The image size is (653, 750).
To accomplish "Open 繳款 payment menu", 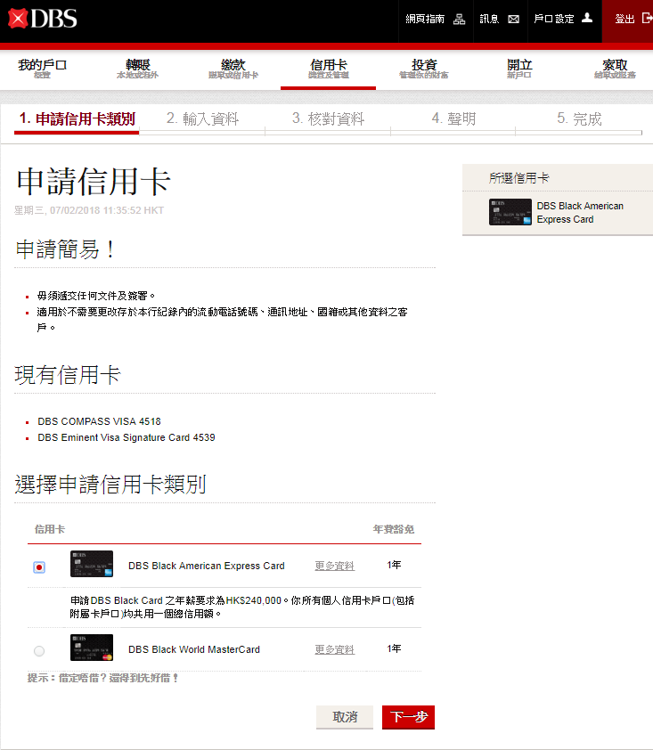I will coord(233,69).
